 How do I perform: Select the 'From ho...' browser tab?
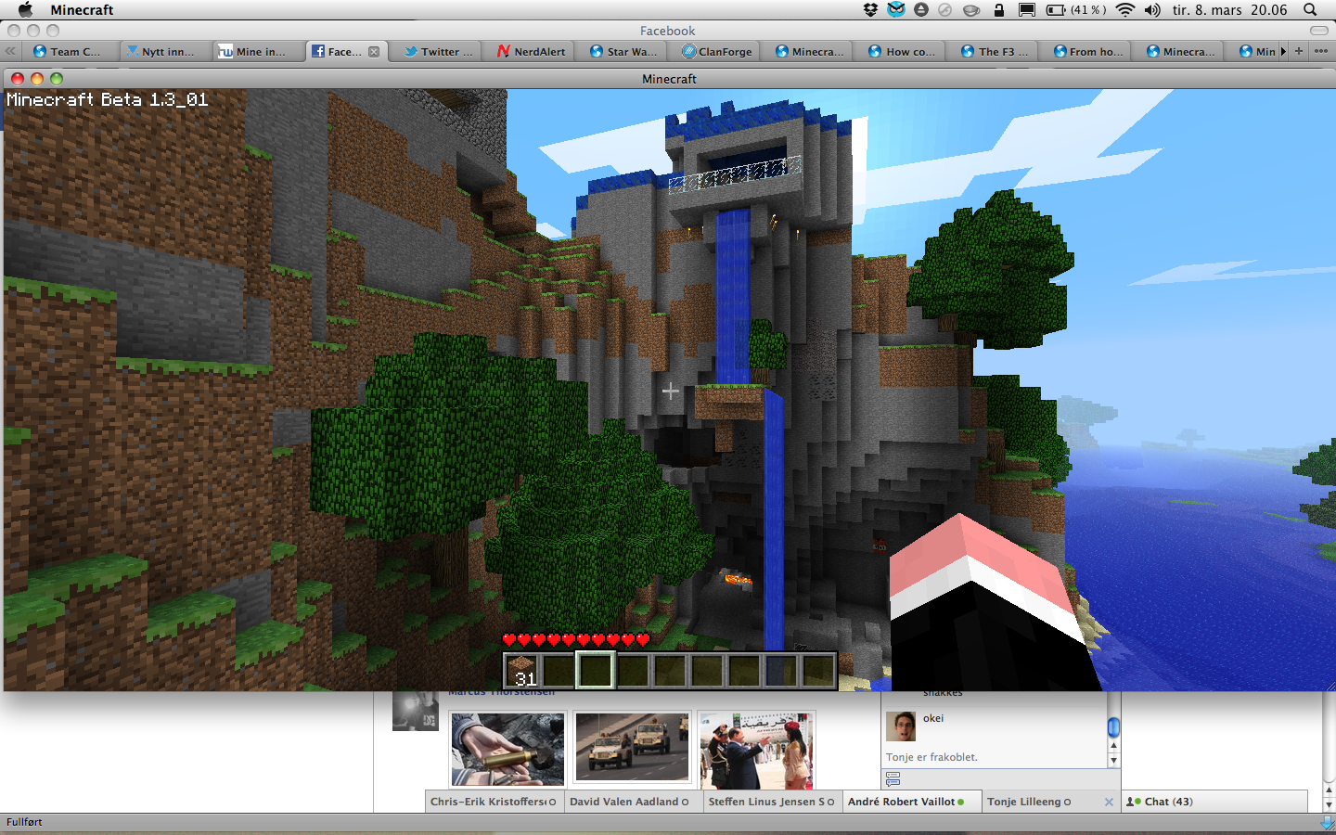pos(1087,51)
